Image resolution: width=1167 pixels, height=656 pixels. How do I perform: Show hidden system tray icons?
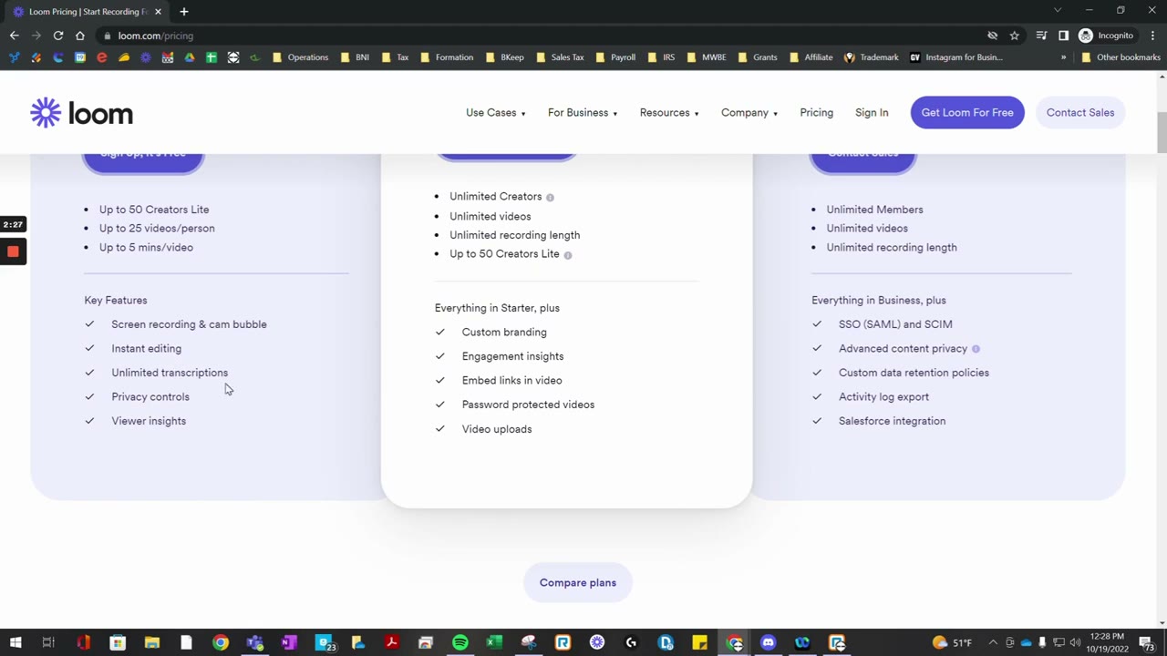993,643
